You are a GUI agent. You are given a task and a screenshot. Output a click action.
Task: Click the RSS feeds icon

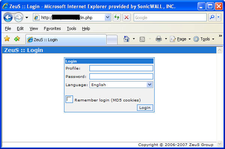tap(142, 39)
